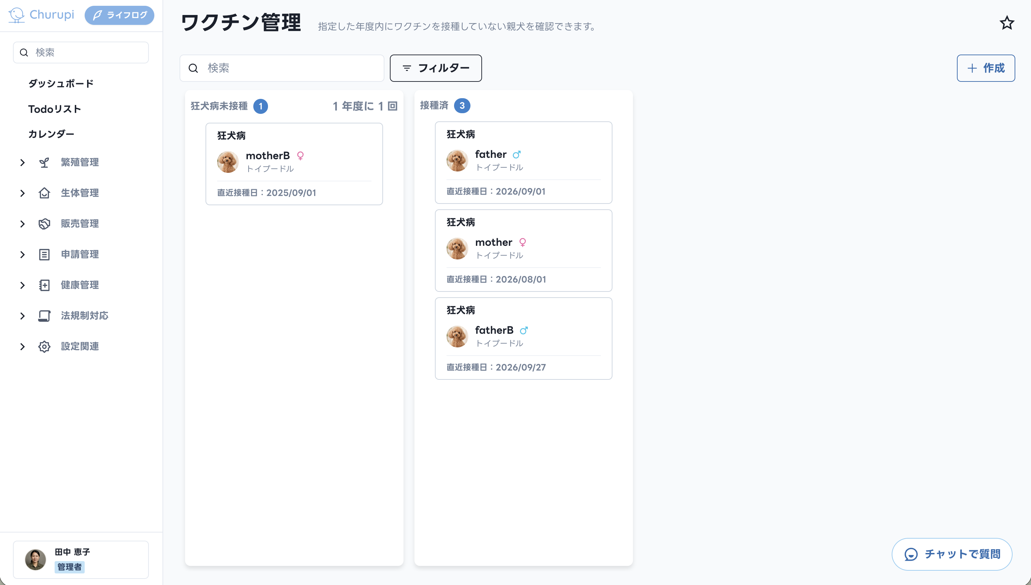The height and width of the screenshot is (585, 1031).
Task: Open the ライフログ pill button
Action: click(x=119, y=15)
